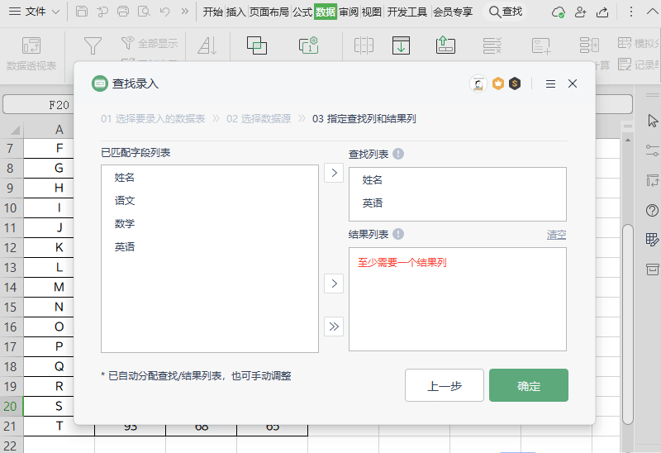Click the 上一步 button
The width and height of the screenshot is (661, 453).
pos(444,386)
